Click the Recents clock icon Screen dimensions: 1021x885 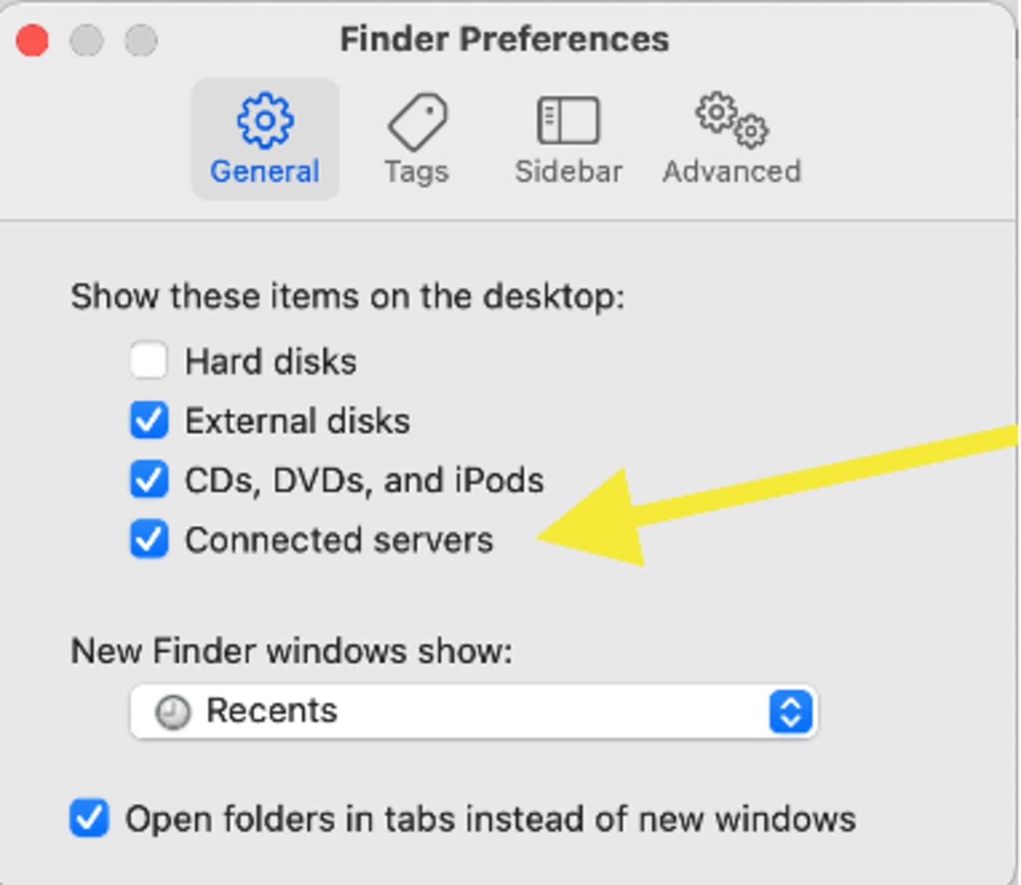point(173,711)
